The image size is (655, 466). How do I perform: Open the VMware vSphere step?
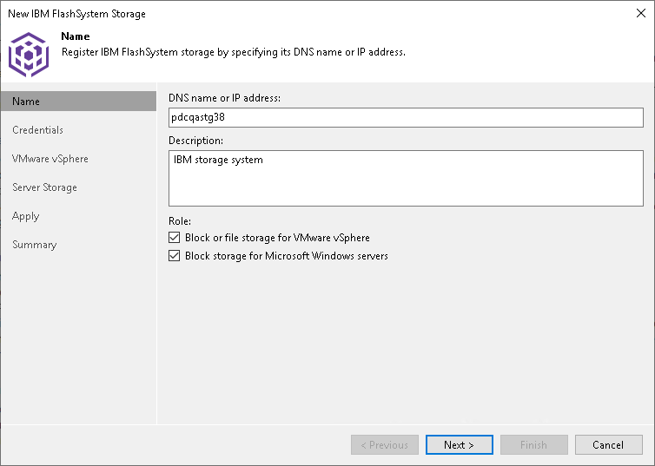tap(50, 159)
